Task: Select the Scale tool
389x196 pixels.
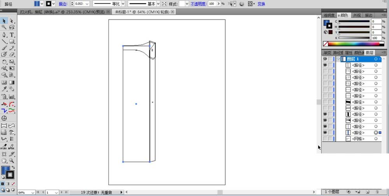Action: 12,62
